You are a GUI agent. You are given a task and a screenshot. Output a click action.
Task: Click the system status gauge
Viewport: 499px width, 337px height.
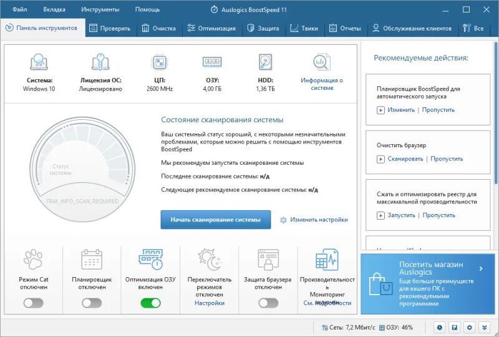82,169
